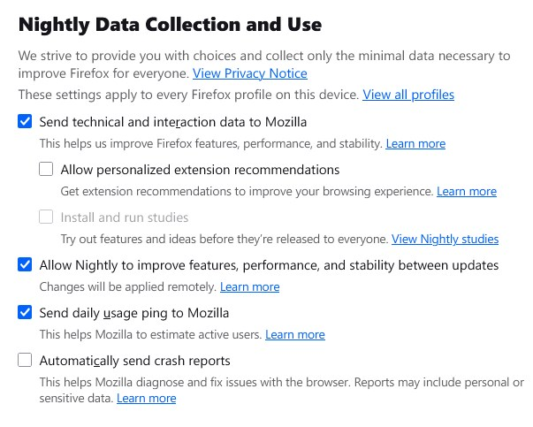Click the 'Automatically send crash reports' label text
Image resolution: width=533 pixels, height=427 pixels.
[x=134, y=361]
